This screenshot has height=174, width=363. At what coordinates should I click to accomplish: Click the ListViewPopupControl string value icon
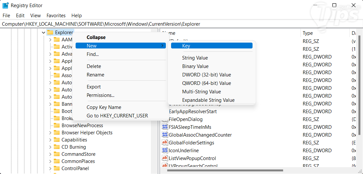pyautogui.click(x=165, y=158)
